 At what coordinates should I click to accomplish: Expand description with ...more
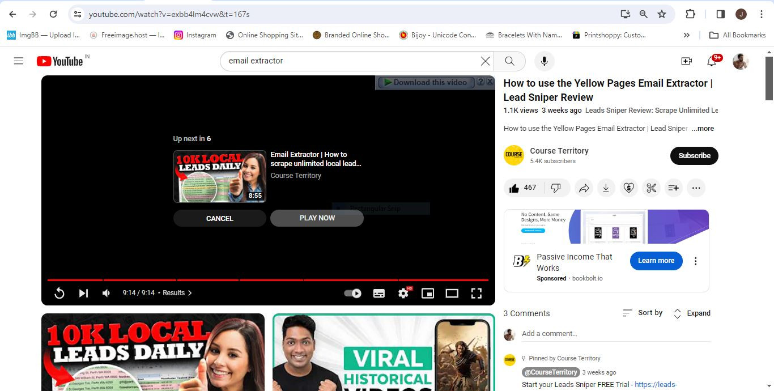703,129
